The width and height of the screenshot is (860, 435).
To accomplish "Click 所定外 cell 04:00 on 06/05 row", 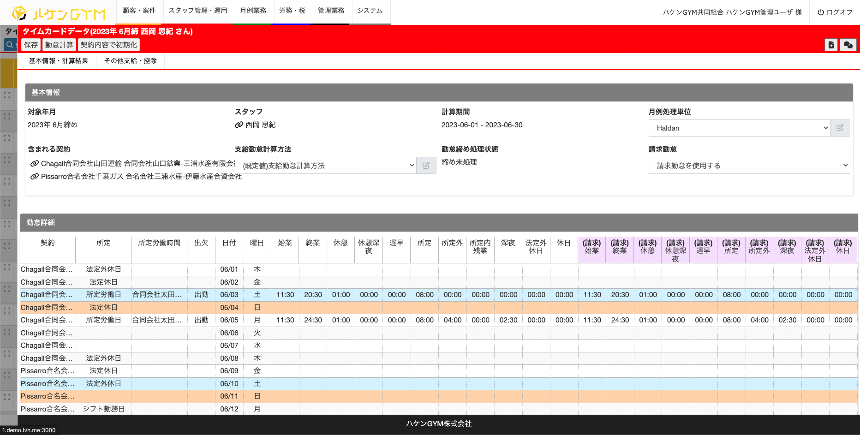I will pos(452,320).
